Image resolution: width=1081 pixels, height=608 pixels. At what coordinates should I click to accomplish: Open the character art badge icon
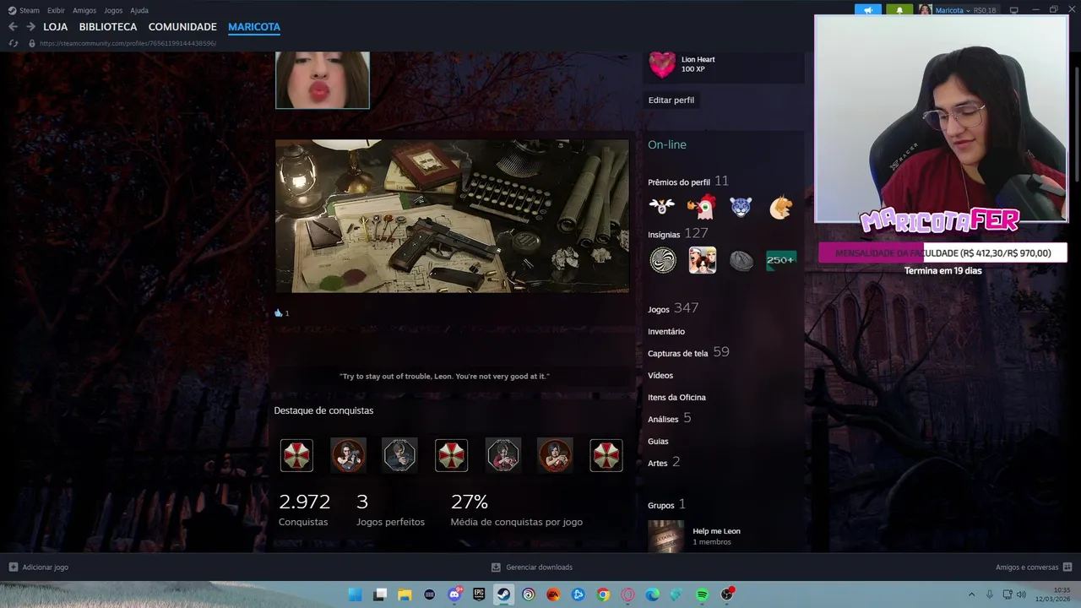(702, 260)
